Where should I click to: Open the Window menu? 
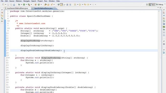pyautogui.click(x=52, y=1)
